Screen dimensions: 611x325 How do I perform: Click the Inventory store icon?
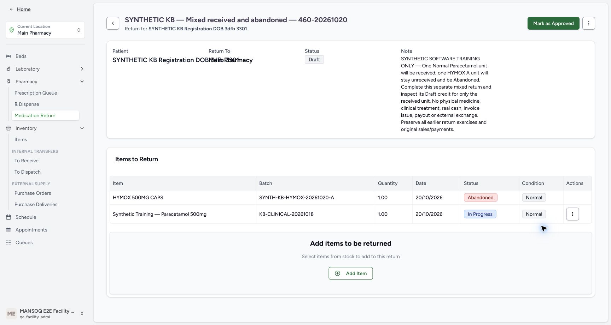tap(8, 128)
